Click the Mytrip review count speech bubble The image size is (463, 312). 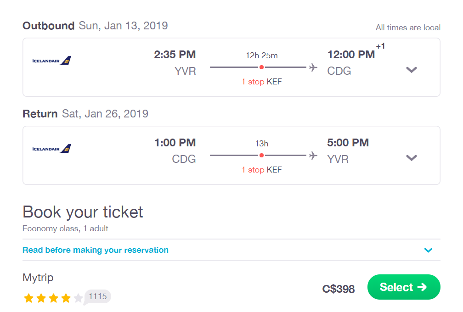coord(97,297)
